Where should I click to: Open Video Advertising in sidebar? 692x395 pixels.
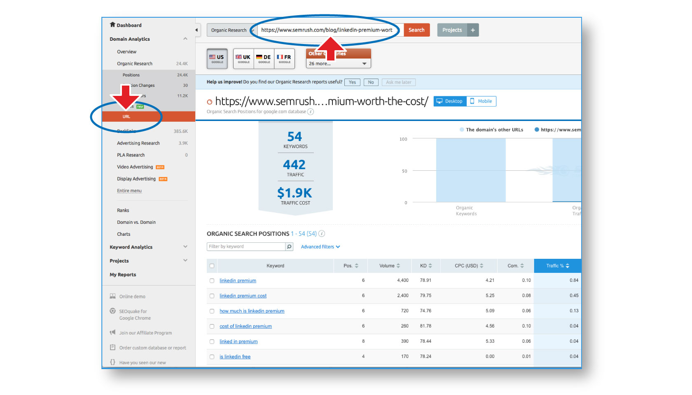(x=135, y=167)
